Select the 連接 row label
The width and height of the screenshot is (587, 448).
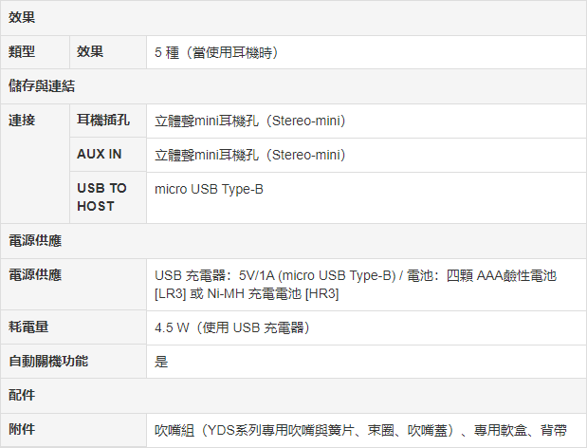tap(23, 121)
